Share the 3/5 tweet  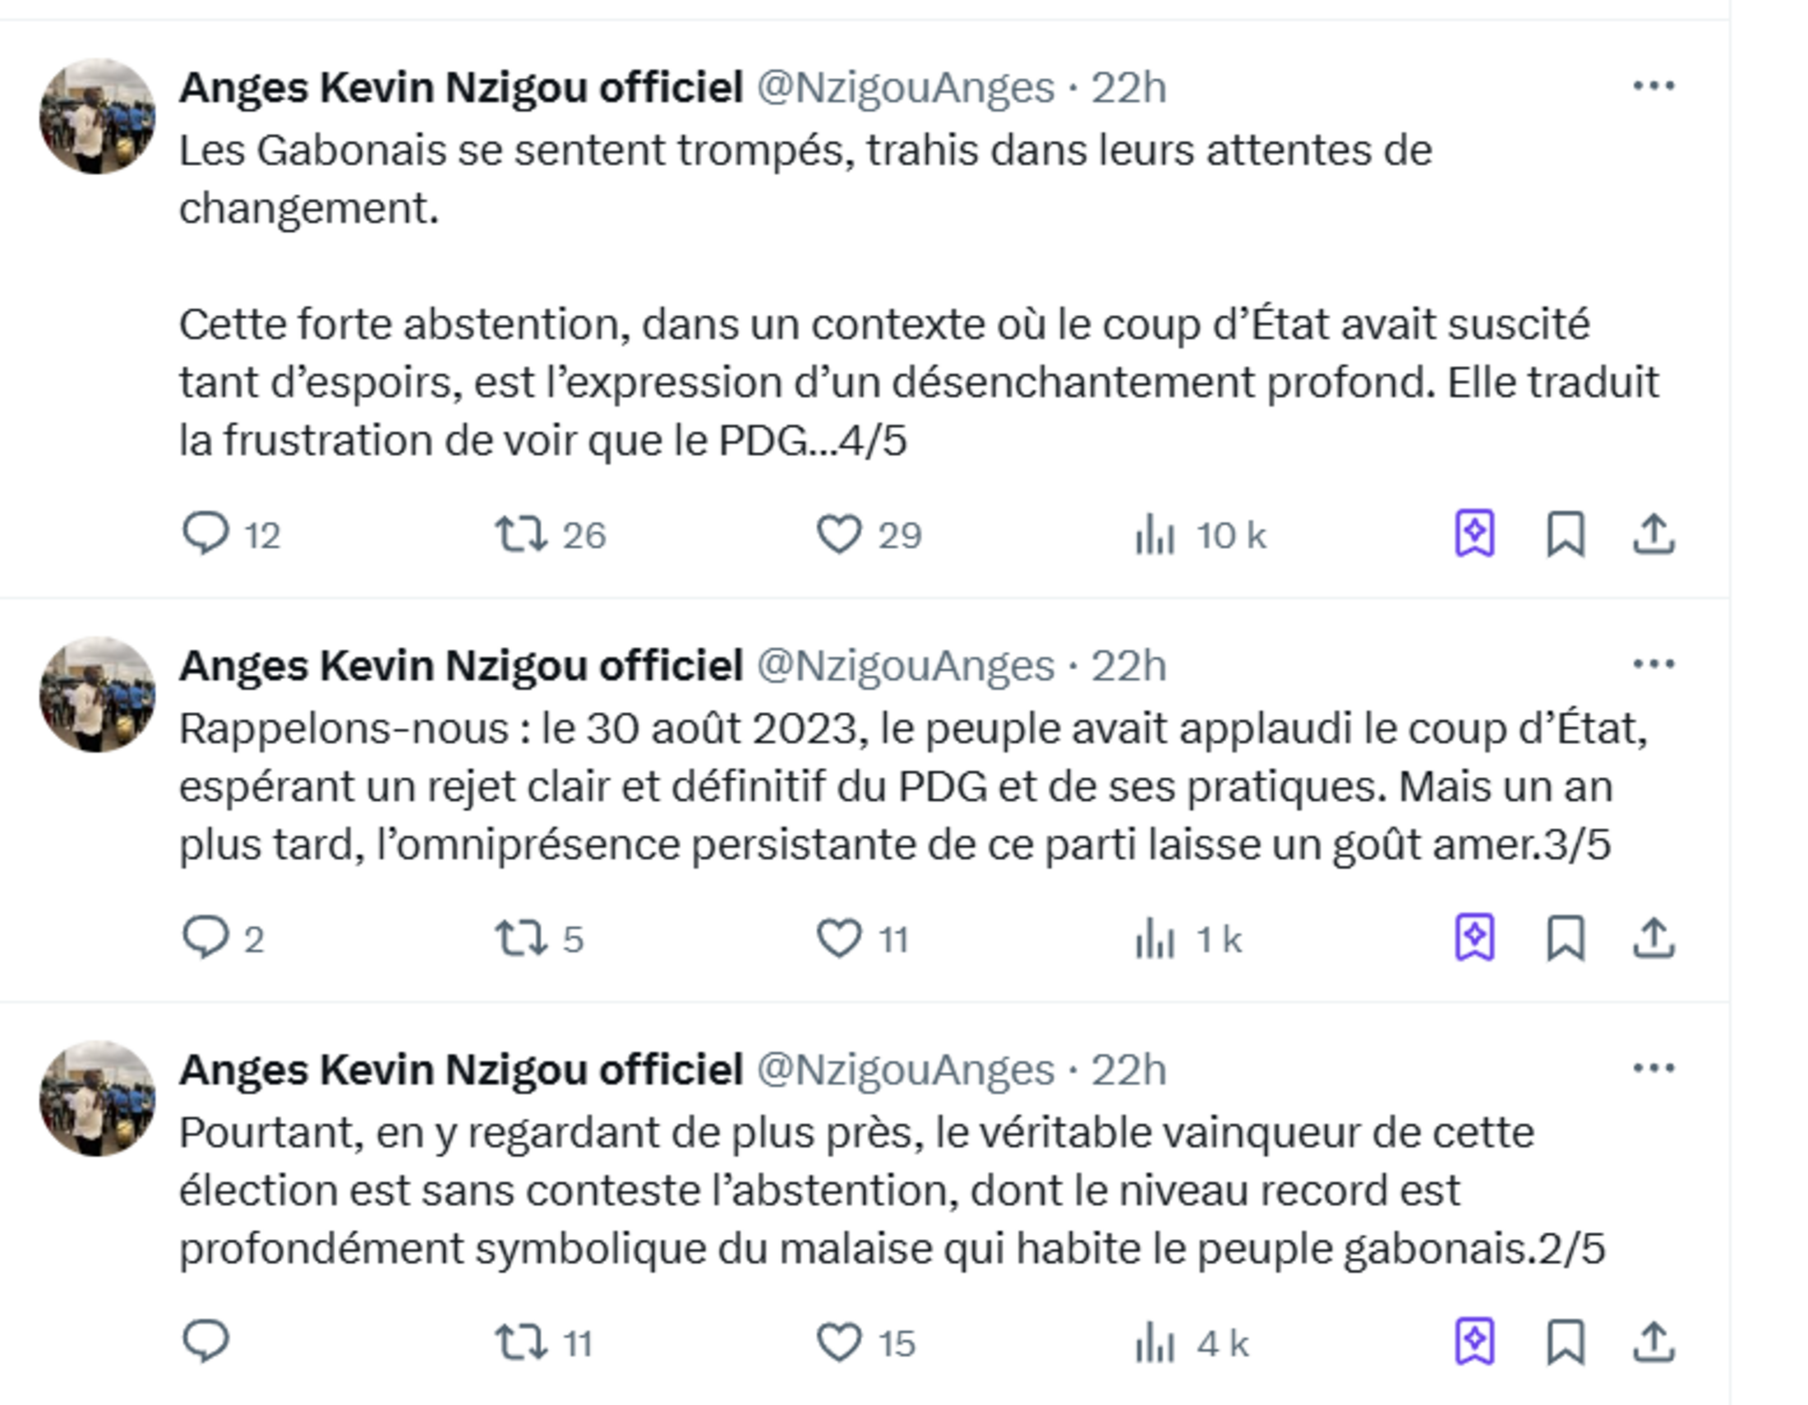[1653, 938]
